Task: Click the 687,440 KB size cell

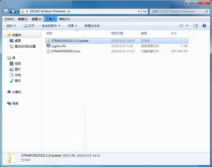Action: click(179, 51)
